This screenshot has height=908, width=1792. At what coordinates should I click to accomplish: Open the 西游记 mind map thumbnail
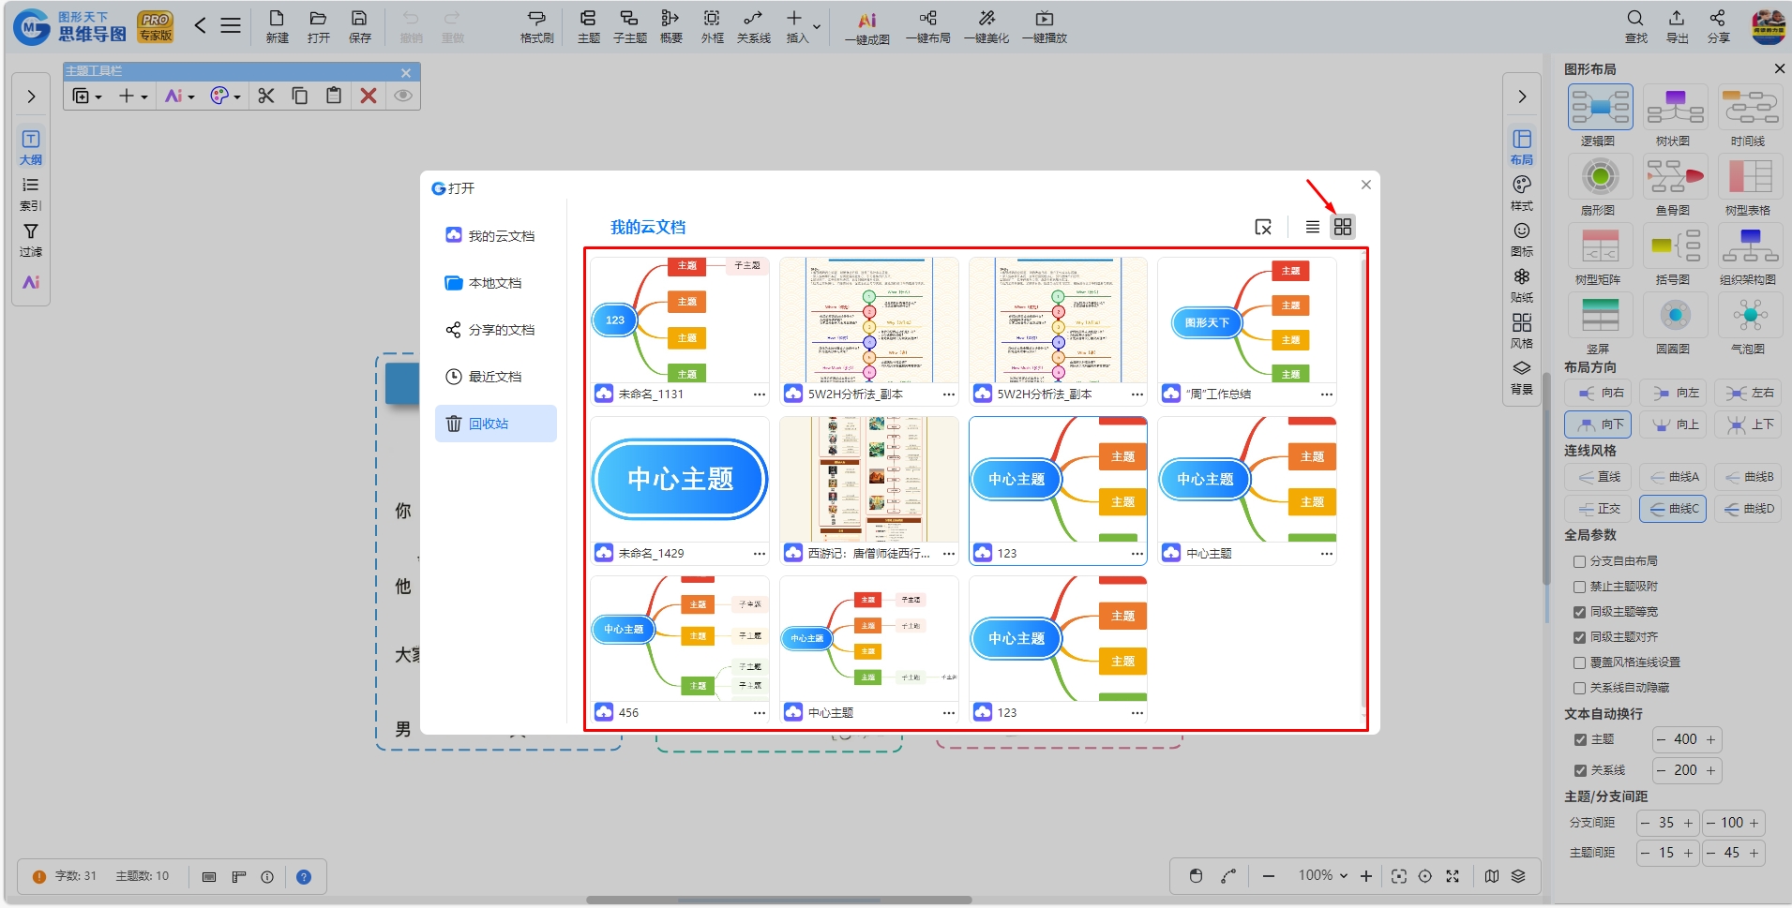pyautogui.click(x=869, y=480)
